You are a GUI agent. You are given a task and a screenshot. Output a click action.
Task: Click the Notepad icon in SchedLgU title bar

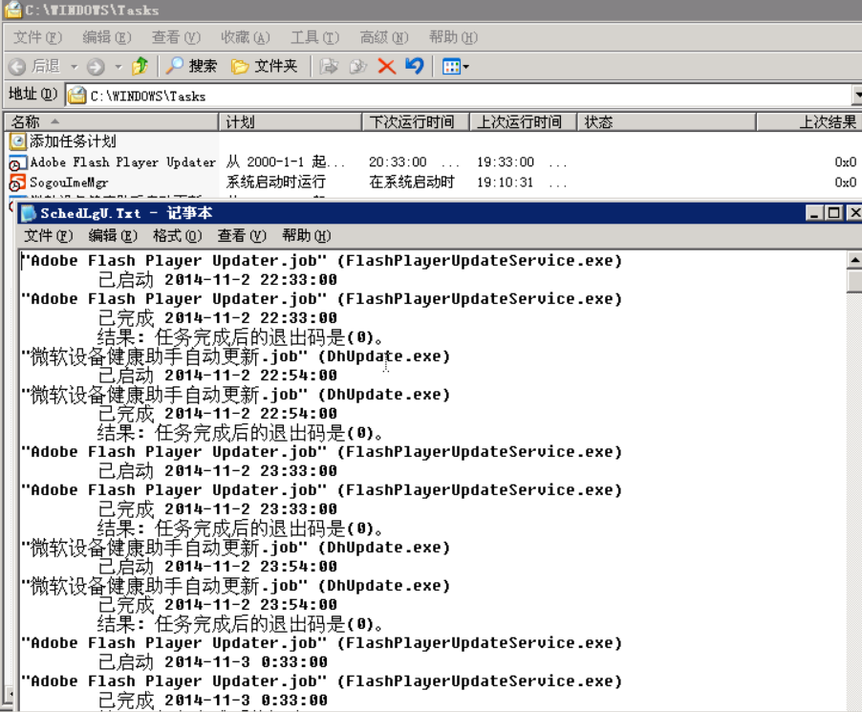[29, 213]
